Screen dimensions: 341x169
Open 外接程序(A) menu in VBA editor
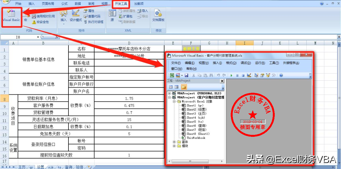[291, 63]
